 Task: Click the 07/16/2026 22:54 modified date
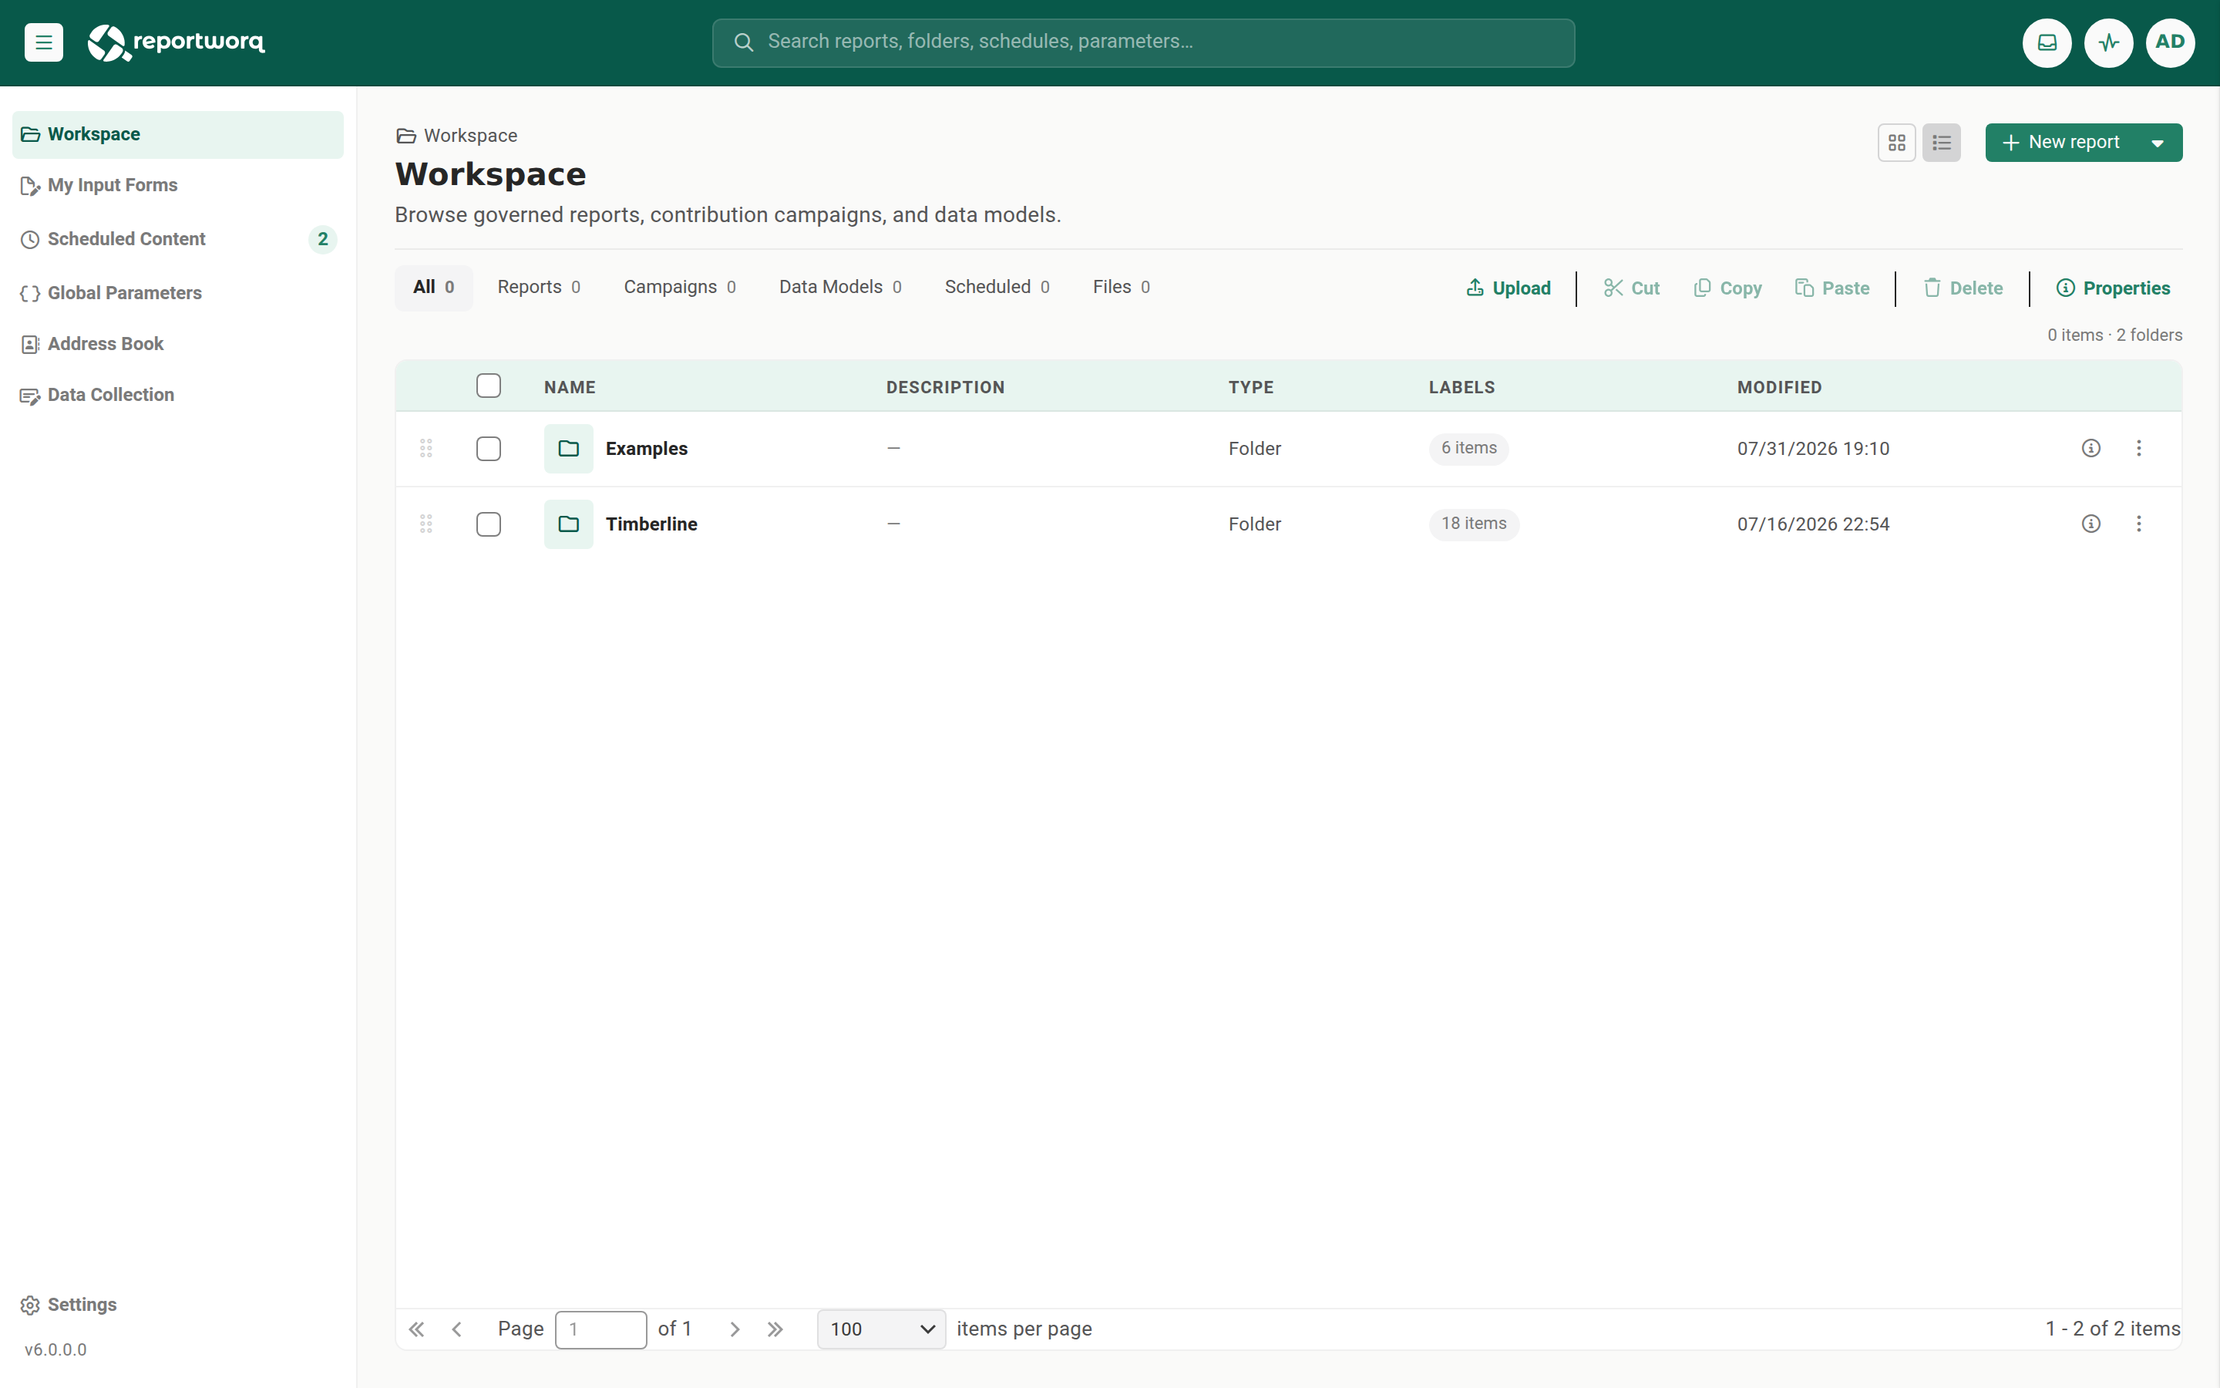[1813, 524]
